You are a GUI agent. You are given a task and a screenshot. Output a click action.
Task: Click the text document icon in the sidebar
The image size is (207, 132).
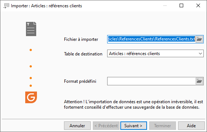click(x=31, y=29)
